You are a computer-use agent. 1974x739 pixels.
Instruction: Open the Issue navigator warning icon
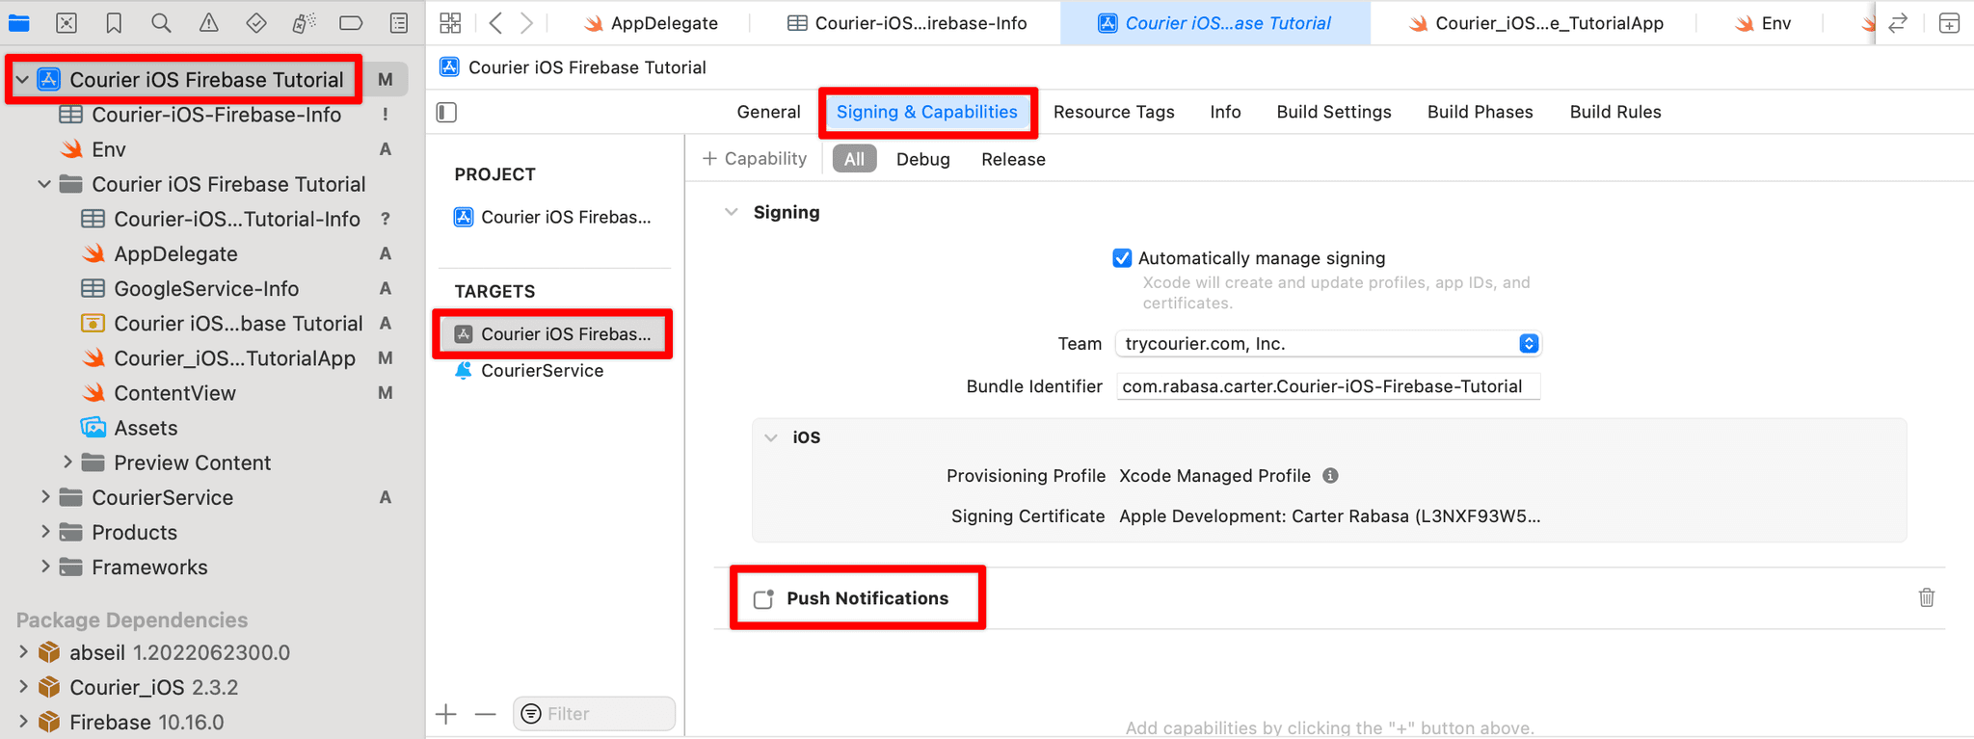click(x=208, y=22)
